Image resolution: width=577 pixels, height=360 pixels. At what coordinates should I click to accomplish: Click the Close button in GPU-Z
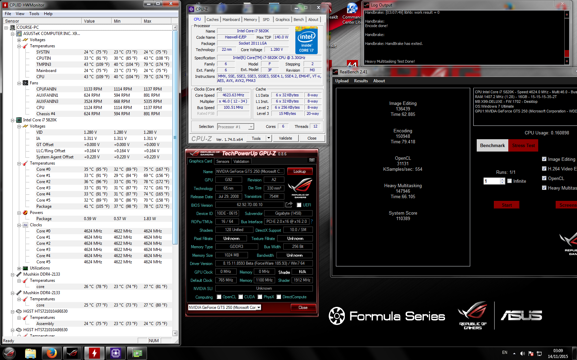tap(303, 308)
